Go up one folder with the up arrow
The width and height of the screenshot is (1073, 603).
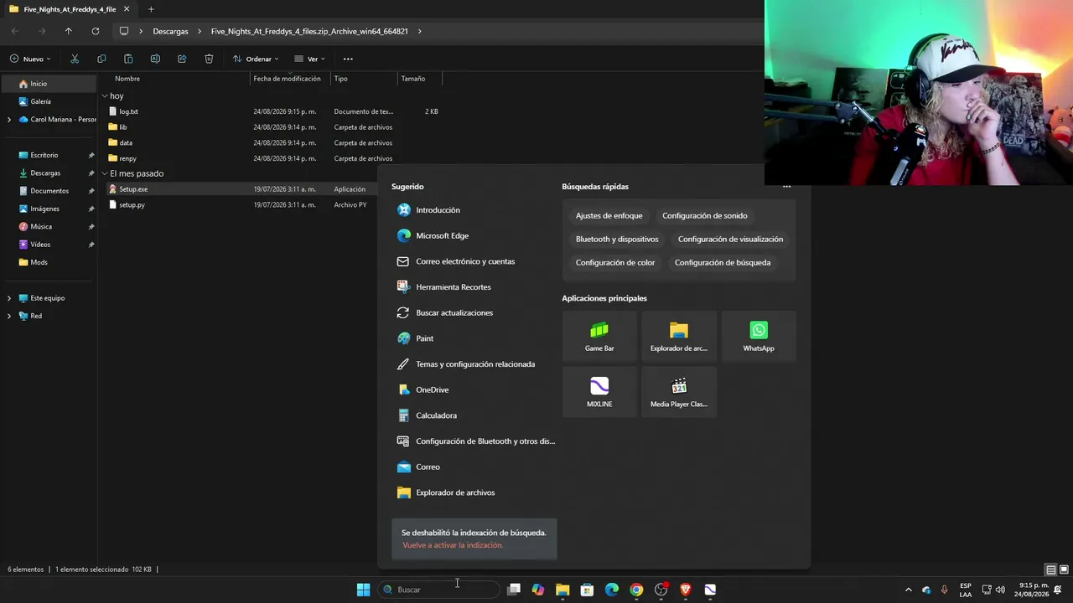coord(69,31)
